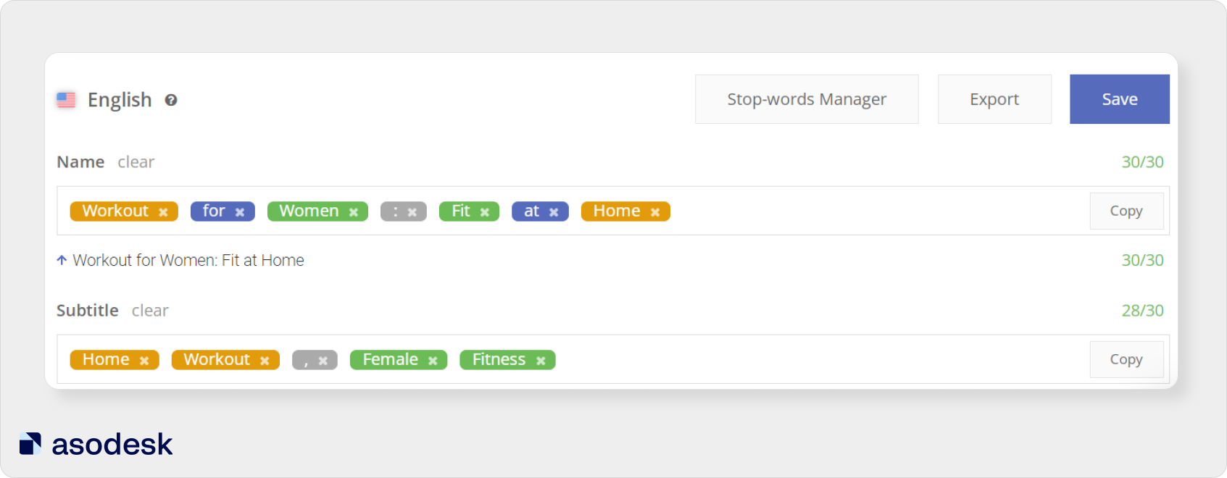The image size is (1227, 478).
Task: Click the US flag language icon
Action: tap(66, 99)
